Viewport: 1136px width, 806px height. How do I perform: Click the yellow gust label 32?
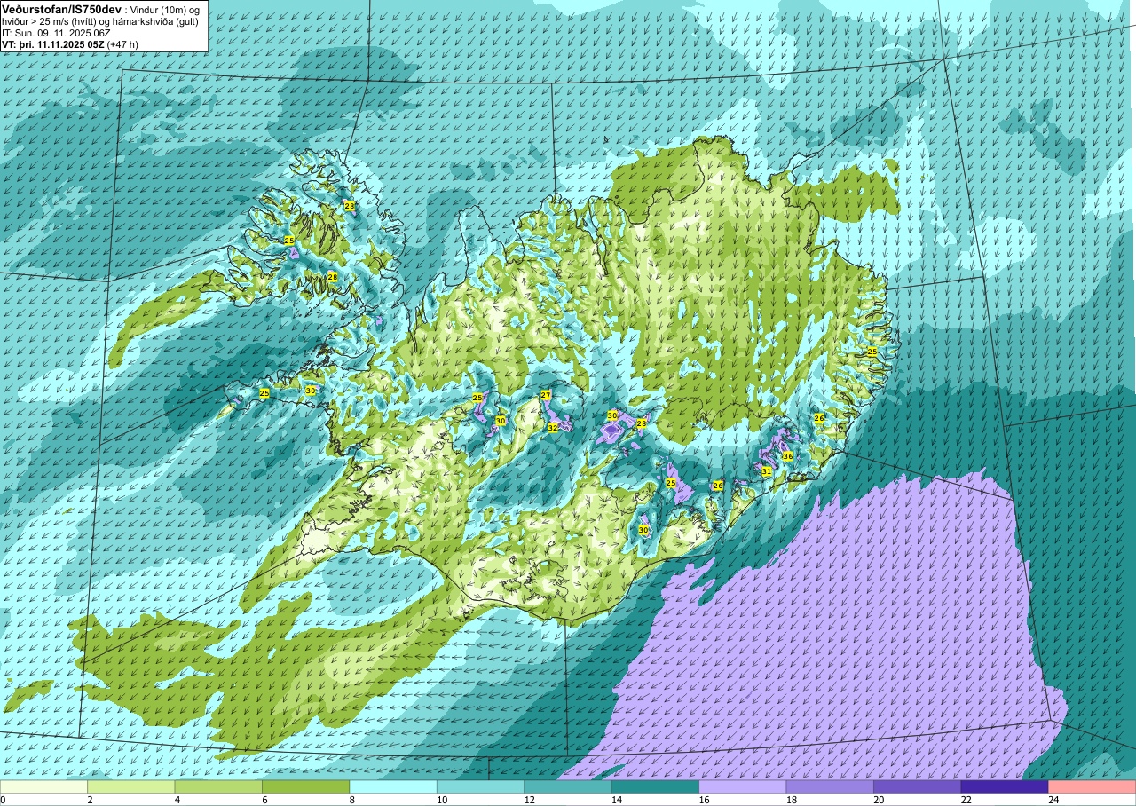pyautogui.click(x=552, y=427)
